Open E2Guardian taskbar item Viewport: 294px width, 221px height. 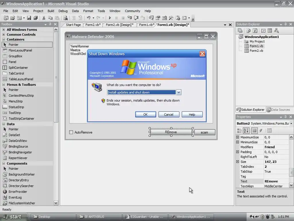145,217
